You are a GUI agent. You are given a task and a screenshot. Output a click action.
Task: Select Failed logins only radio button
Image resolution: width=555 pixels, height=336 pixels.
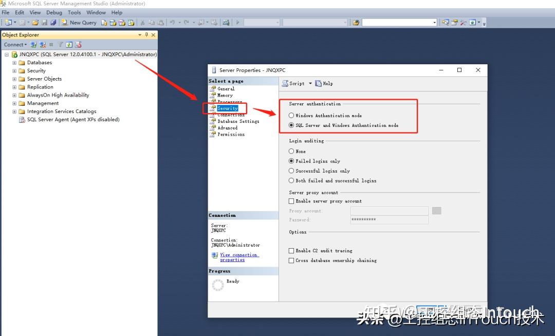pos(291,161)
